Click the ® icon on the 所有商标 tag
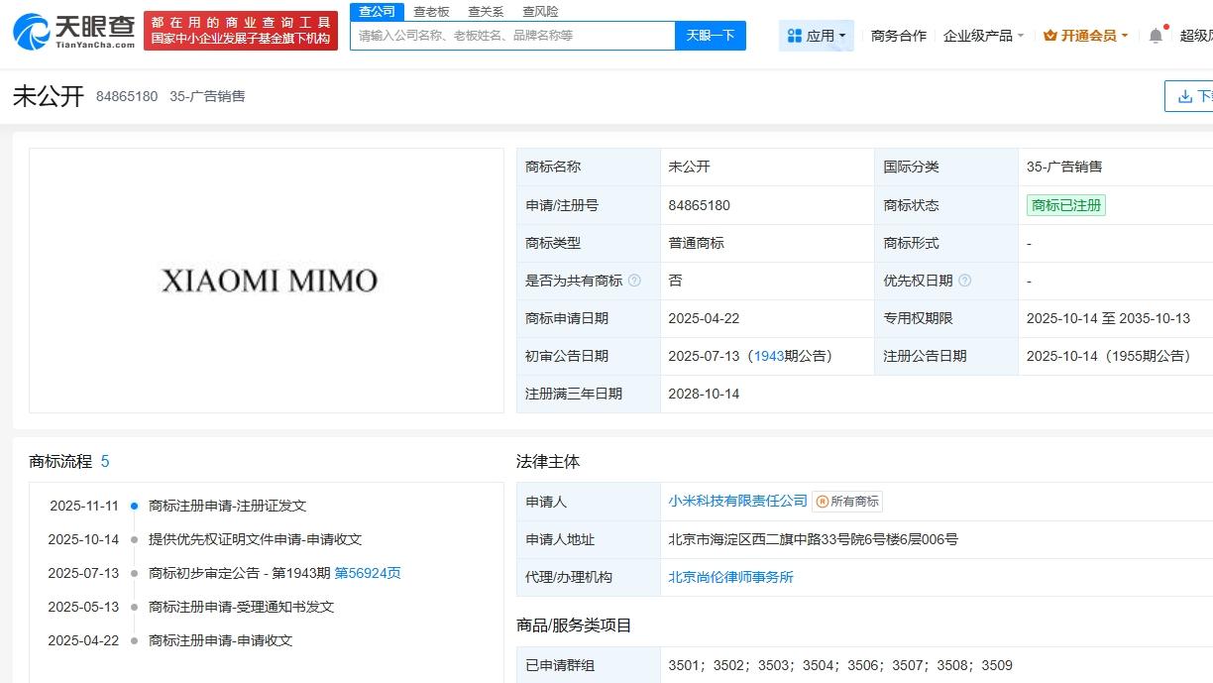Viewport: 1213px width, 683px height. [821, 502]
